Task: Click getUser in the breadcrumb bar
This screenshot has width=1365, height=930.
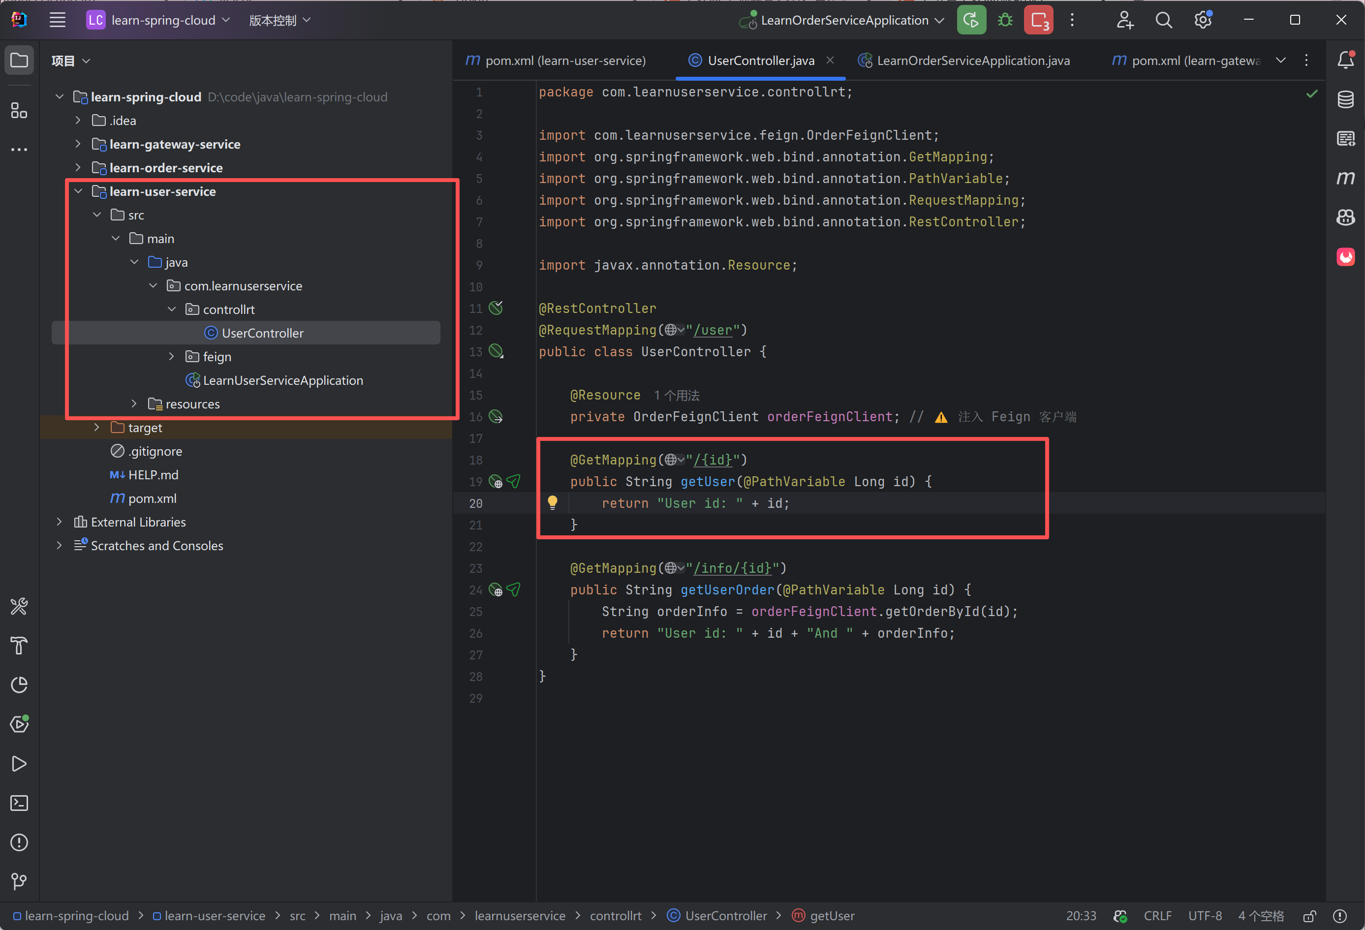Action: 823,916
